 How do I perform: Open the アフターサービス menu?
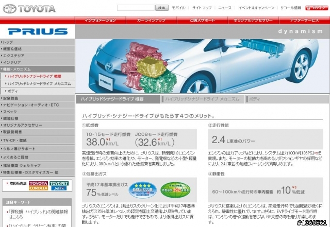click(304, 20)
